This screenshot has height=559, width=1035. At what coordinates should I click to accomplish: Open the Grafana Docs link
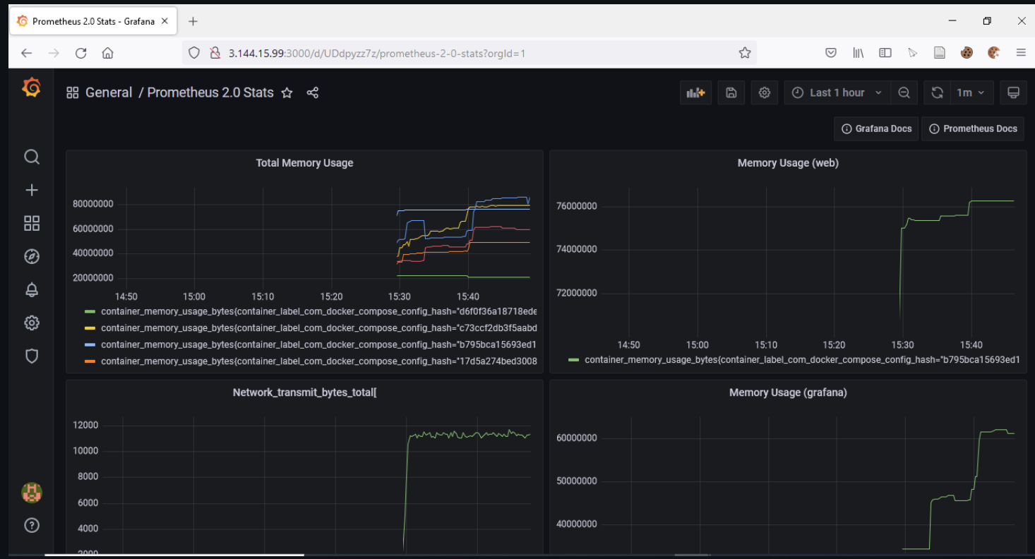click(x=876, y=128)
